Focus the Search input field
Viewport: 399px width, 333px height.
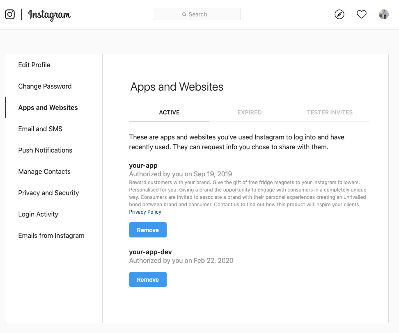[197, 14]
